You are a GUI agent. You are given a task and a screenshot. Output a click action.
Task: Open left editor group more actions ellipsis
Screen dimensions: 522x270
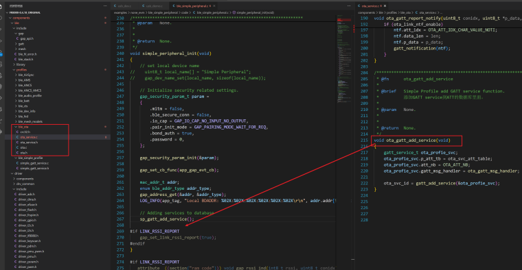click(x=349, y=6)
